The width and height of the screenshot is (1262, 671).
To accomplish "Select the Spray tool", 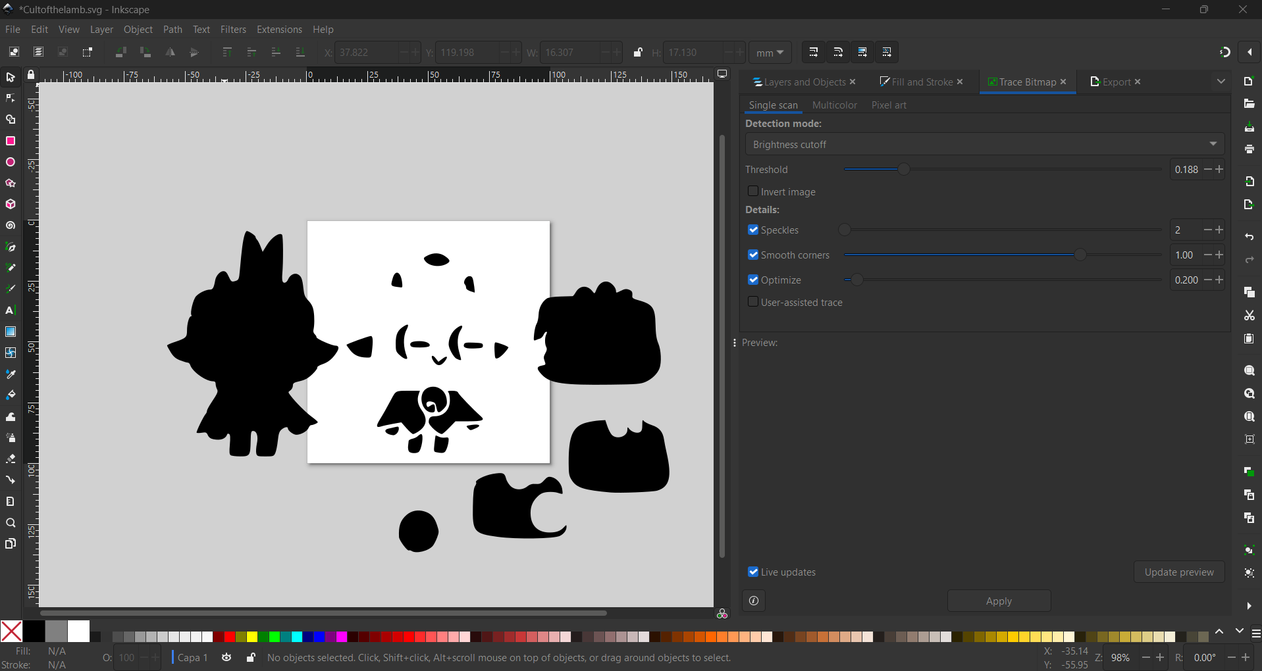I will pos(11,437).
